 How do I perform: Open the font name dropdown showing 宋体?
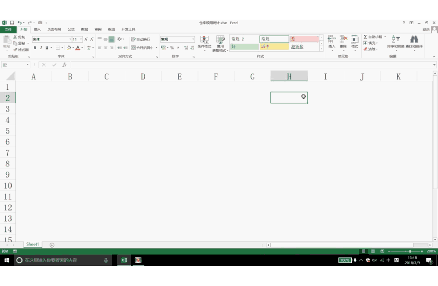click(x=70, y=39)
